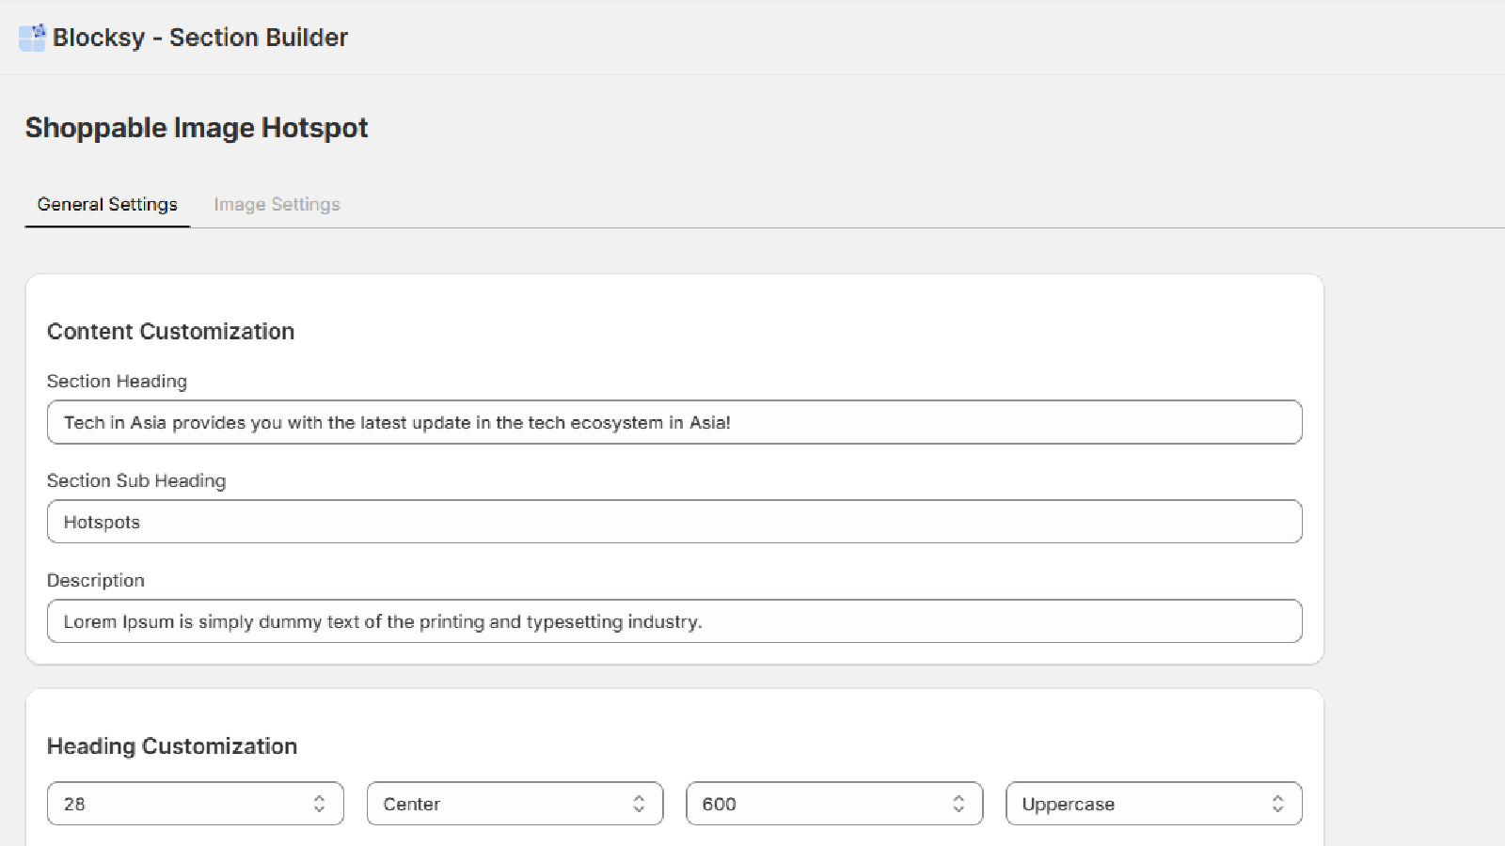Image resolution: width=1505 pixels, height=846 pixels.
Task: Click the Blocksy - Section Builder title
Action: [x=200, y=38]
